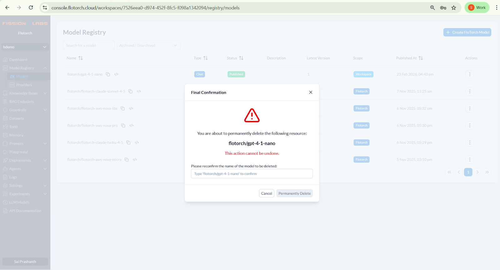Bookmark this page with the star icon
Image resolution: width=500 pixels, height=270 pixels.
click(454, 7)
